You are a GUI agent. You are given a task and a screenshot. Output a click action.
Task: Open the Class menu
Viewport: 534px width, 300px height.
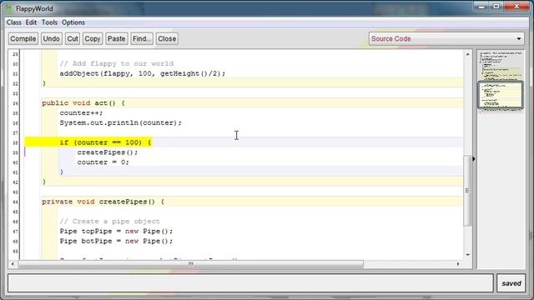pos(14,22)
